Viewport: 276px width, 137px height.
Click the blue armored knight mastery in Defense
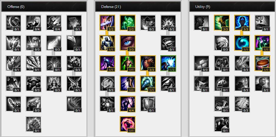[x=107, y=43]
